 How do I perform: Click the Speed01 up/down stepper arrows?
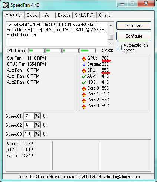coord(37,116)
